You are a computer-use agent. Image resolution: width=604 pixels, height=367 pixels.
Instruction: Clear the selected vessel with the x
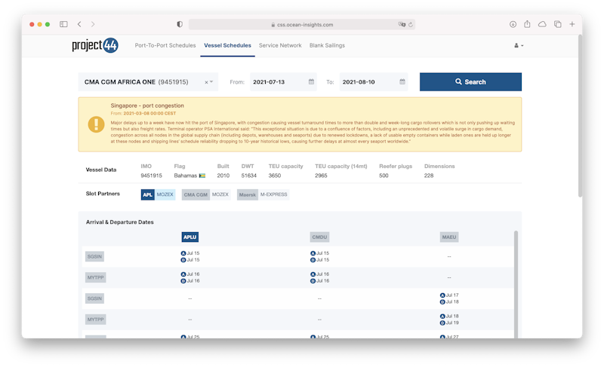pyautogui.click(x=206, y=82)
